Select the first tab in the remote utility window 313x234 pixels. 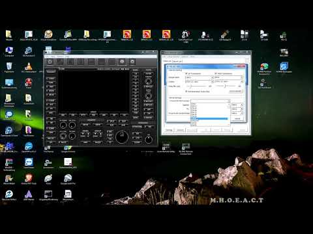point(167,61)
